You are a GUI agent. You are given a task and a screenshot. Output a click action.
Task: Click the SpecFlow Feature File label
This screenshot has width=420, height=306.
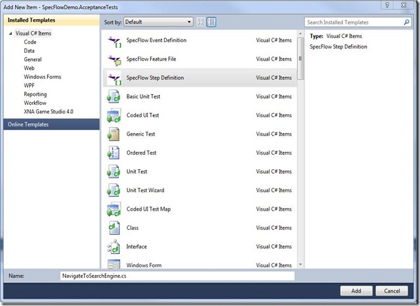151,59
